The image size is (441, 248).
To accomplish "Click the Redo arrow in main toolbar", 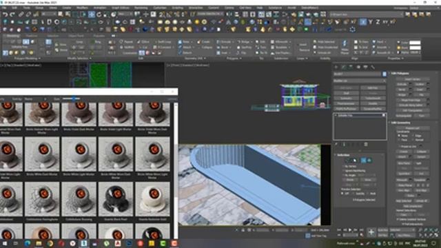I will (12, 14).
